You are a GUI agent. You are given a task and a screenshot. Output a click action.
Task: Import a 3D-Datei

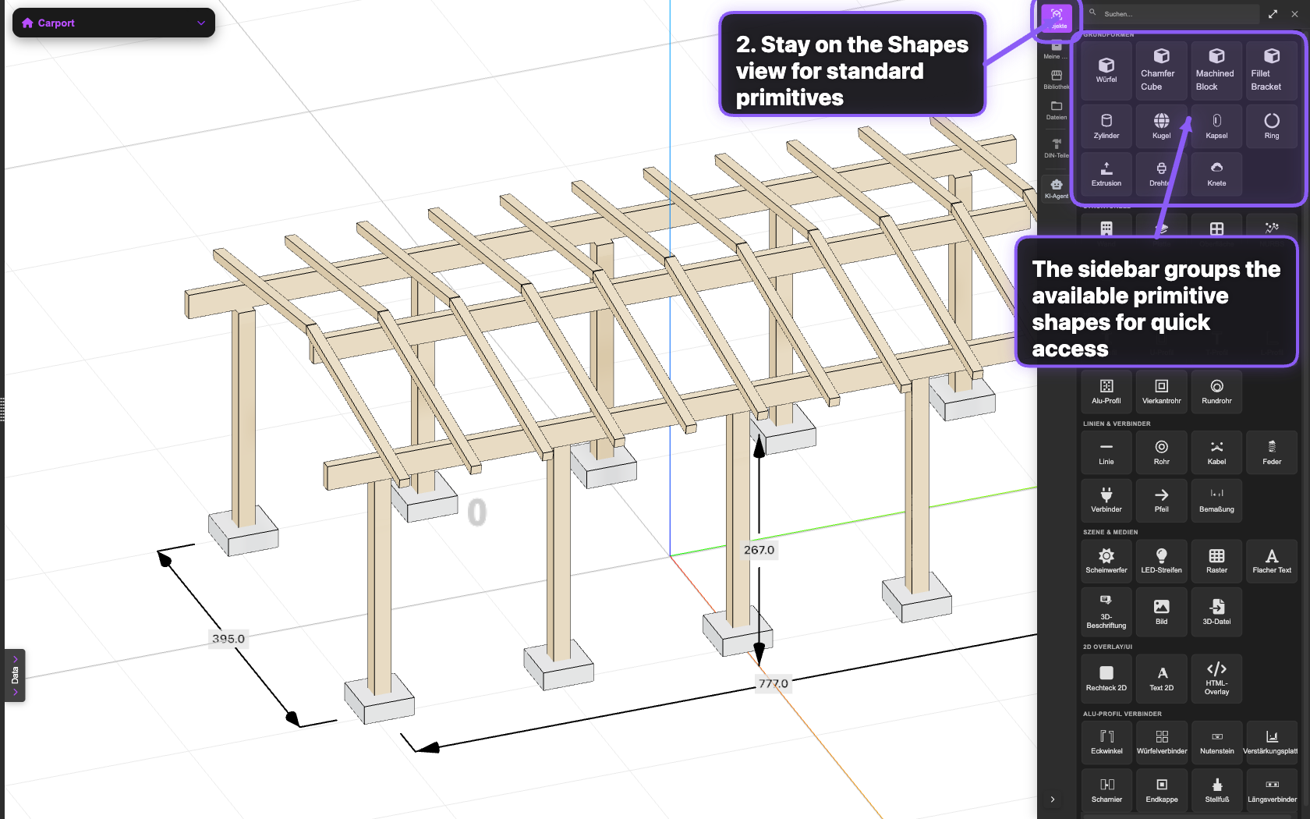(1216, 612)
